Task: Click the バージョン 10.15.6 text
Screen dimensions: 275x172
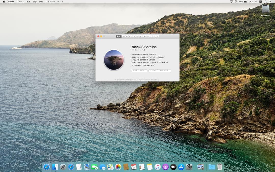Action: (x=138, y=50)
